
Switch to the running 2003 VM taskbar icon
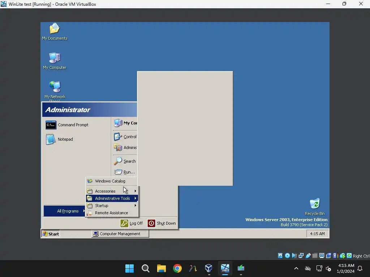pos(225,268)
